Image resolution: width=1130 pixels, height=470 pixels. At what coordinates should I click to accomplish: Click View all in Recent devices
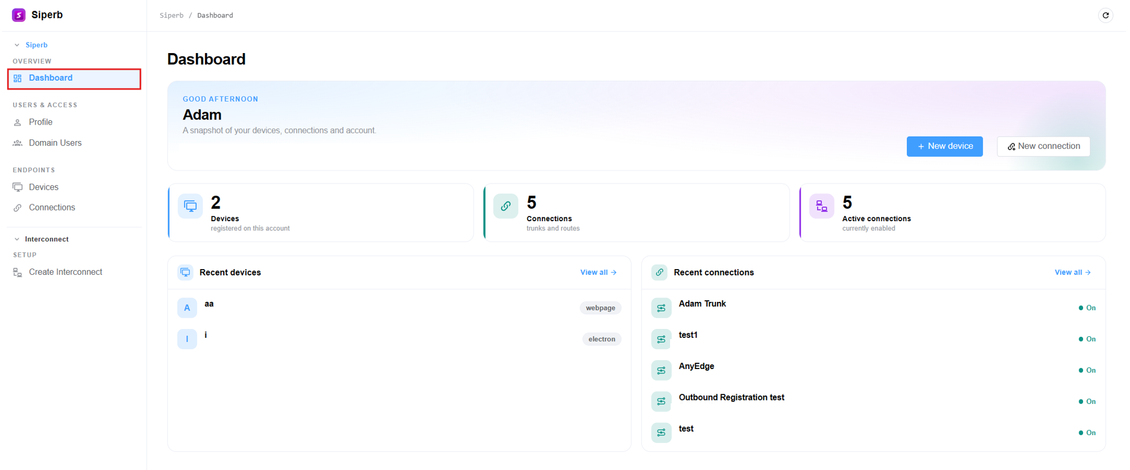(598, 273)
